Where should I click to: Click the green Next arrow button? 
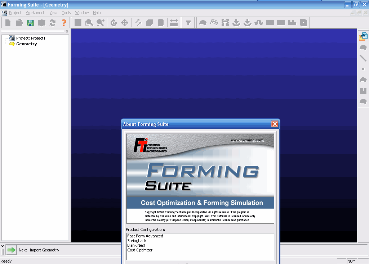11,250
